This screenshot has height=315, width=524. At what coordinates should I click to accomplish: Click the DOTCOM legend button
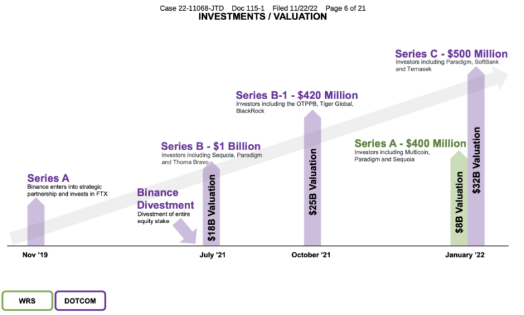click(x=81, y=301)
